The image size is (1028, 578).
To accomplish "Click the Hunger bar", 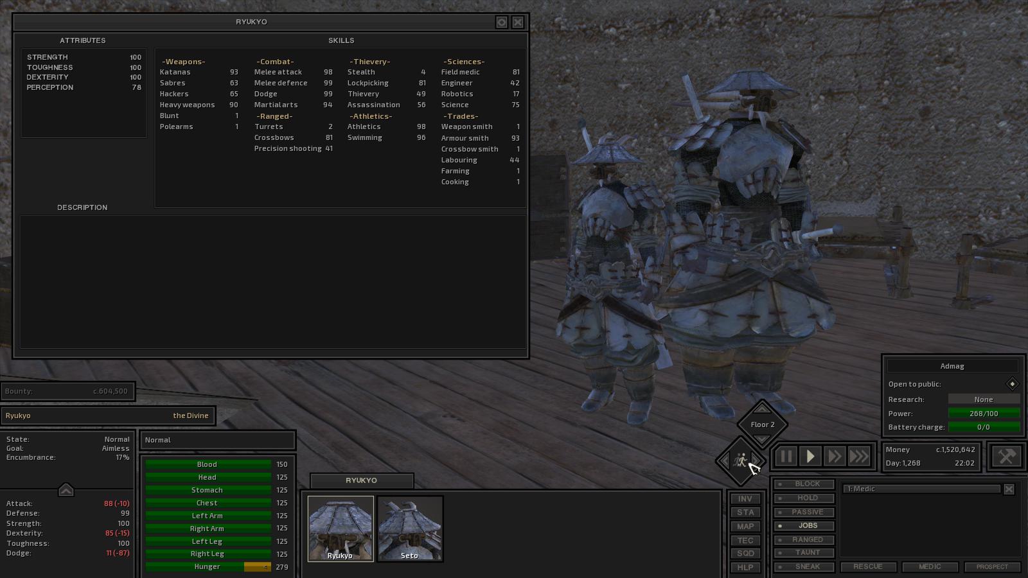I will coord(208,567).
